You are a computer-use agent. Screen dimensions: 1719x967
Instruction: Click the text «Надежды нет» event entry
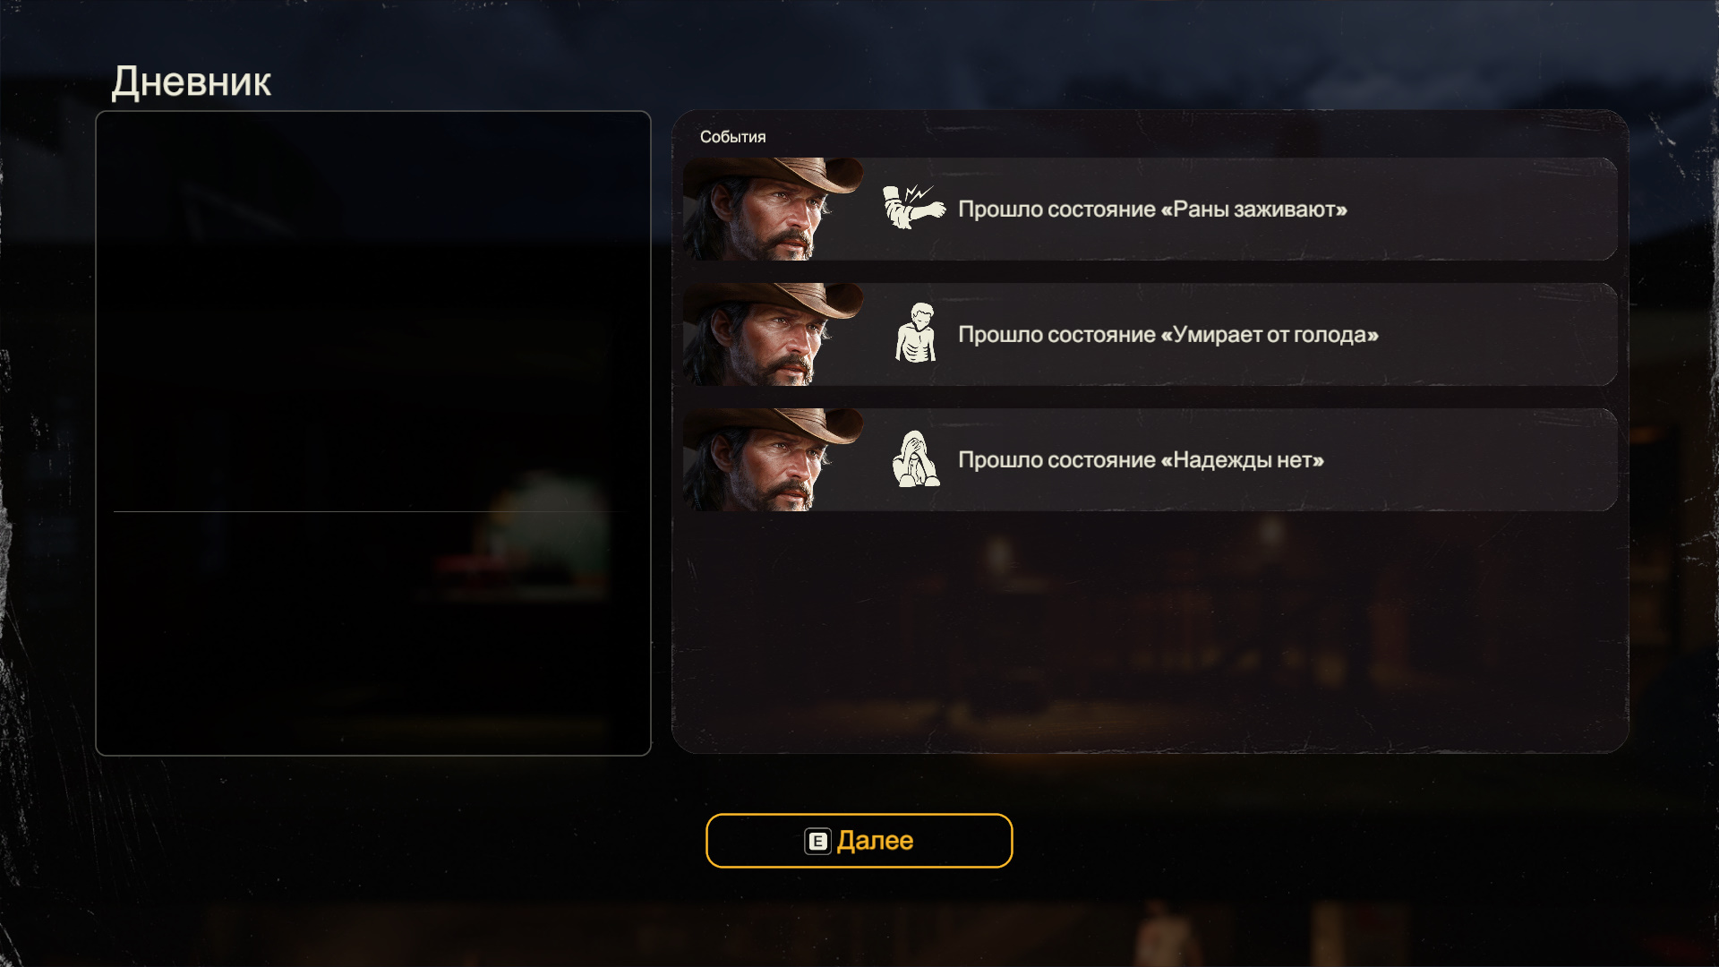[1141, 460]
